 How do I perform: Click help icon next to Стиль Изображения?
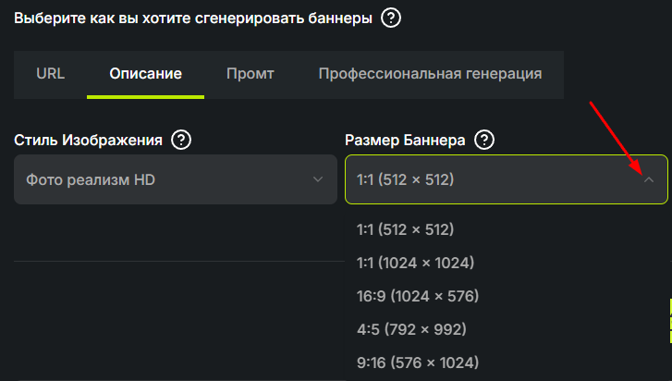181,140
